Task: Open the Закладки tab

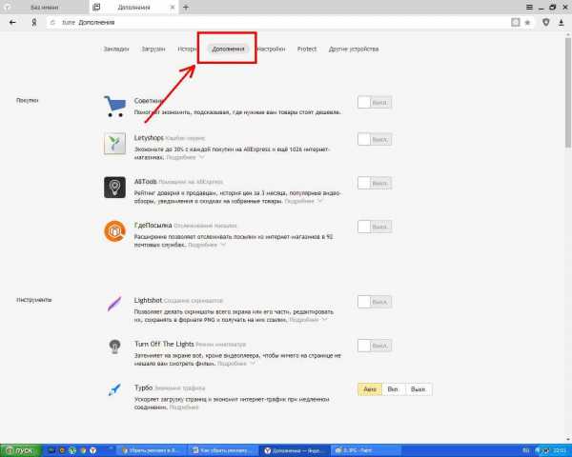Action: 116,49
